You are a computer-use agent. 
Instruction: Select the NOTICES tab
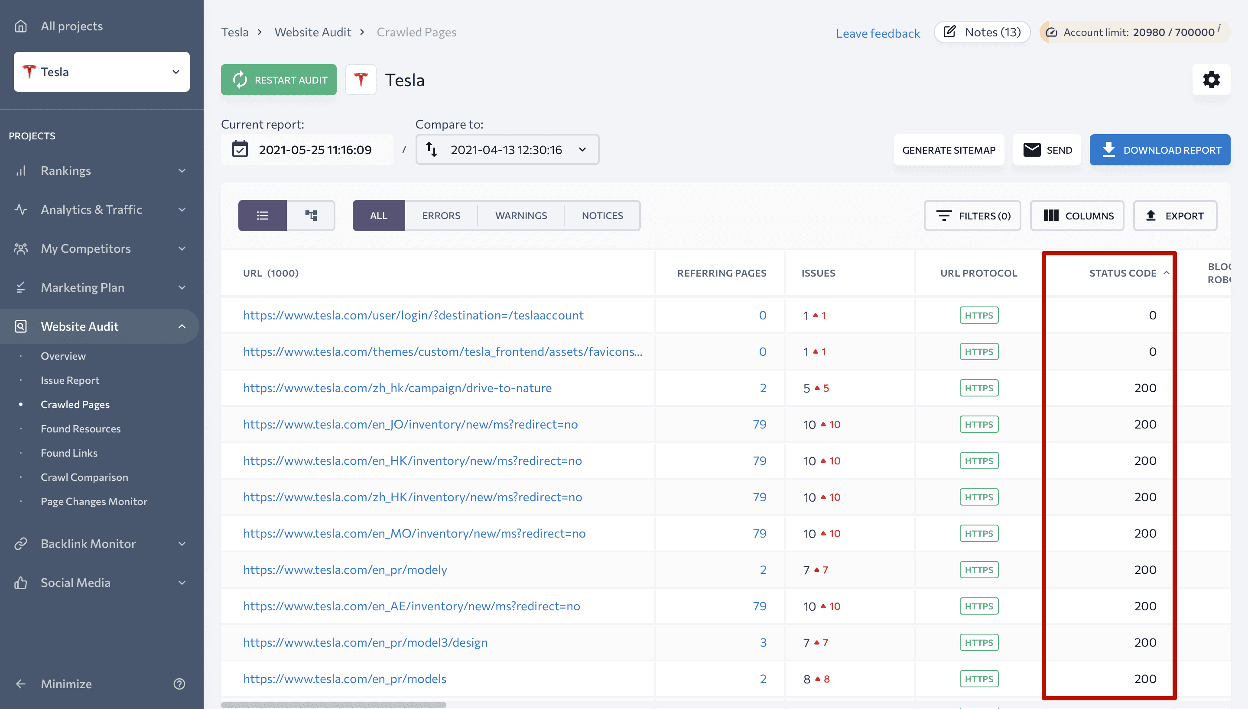[602, 215]
